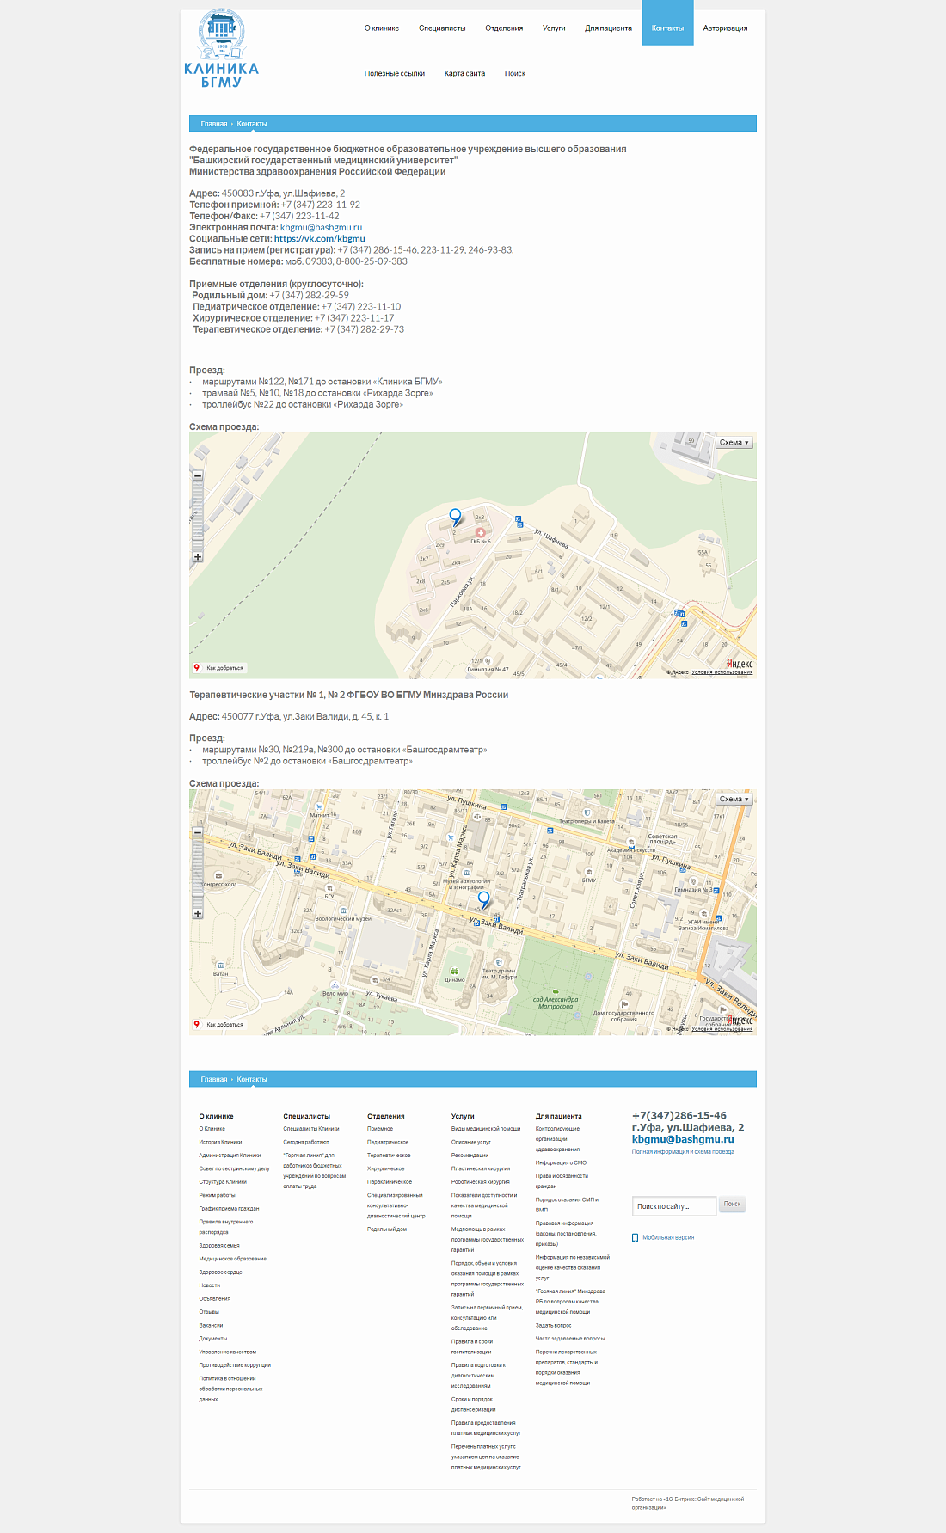
Task: Open Услуги top menu item
Action: [x=554, y=28]
